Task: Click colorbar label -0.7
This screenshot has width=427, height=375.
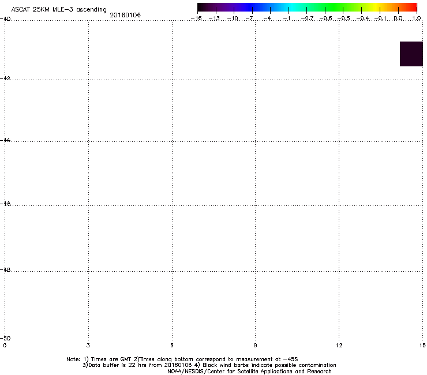Action: [x=307, y=18]
